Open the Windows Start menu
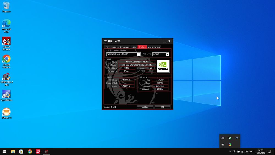The width and height of the screenshot is (275, 155). 4,151
